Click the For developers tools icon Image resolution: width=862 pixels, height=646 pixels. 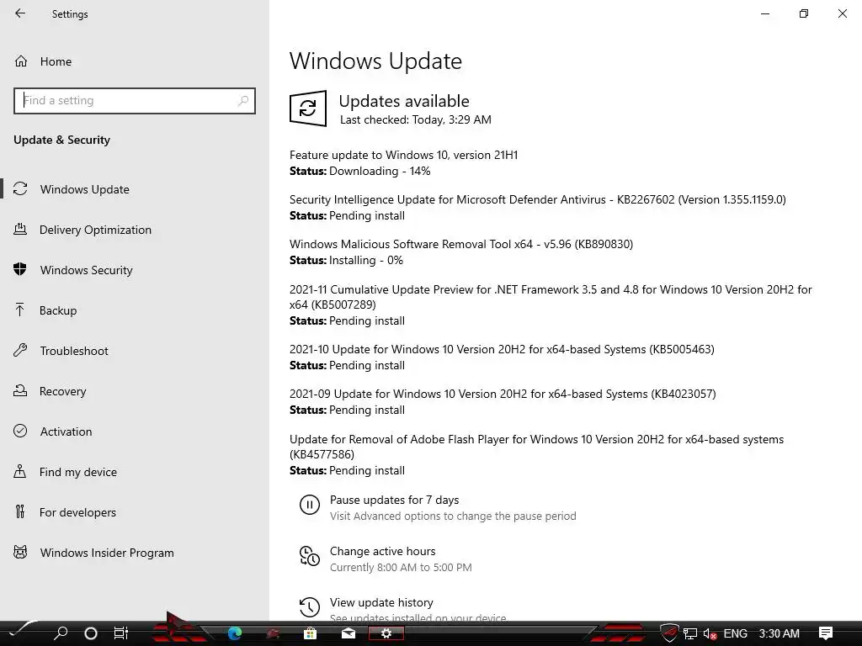click(20, 511)
